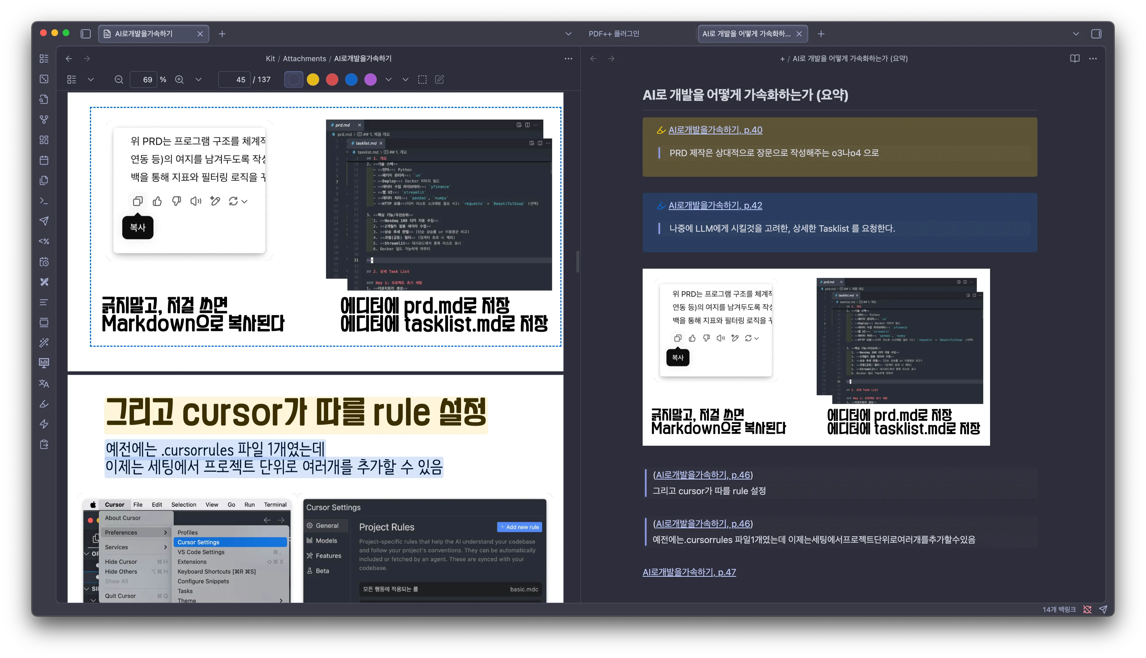Image resolution: width=1146 pixels, height=658 pixels.
Task: Click the four-squares canvas icon in ribbon
Action: pyautogui.click(x=44, y=140)
